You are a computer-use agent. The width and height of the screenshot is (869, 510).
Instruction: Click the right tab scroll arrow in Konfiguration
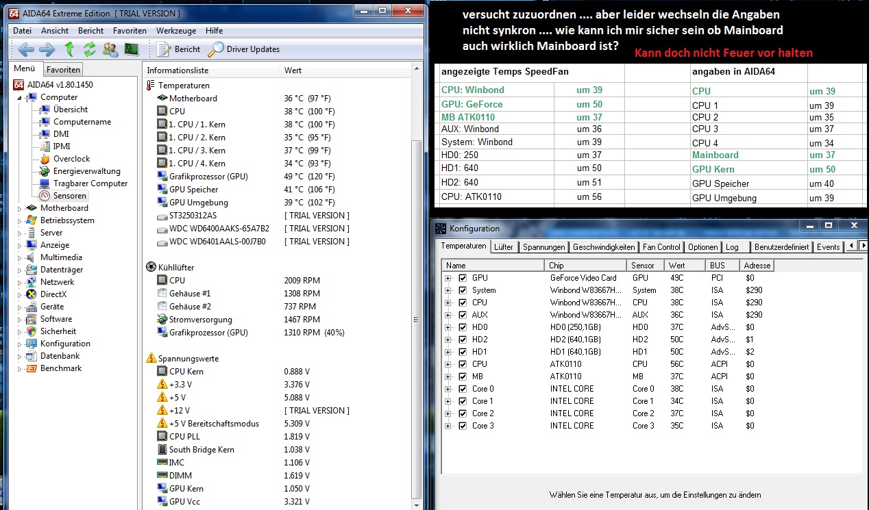[x=864, y=246]
